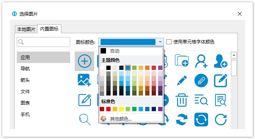Viewport: 255px width, 139px height.
Task: Select the magnifying glass search icon
Action: click(x=85, y=120)
